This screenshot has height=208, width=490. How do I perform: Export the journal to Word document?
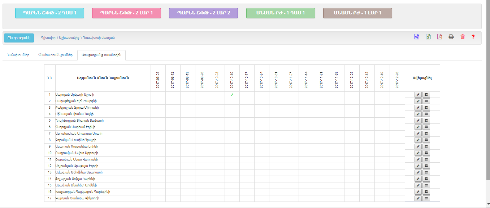click(416, 37)
